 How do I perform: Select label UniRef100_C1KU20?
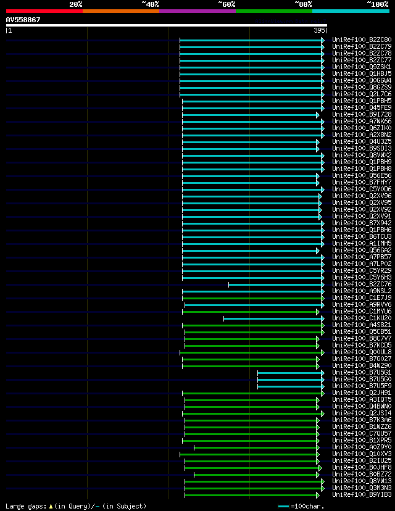[x=362, y=318]
